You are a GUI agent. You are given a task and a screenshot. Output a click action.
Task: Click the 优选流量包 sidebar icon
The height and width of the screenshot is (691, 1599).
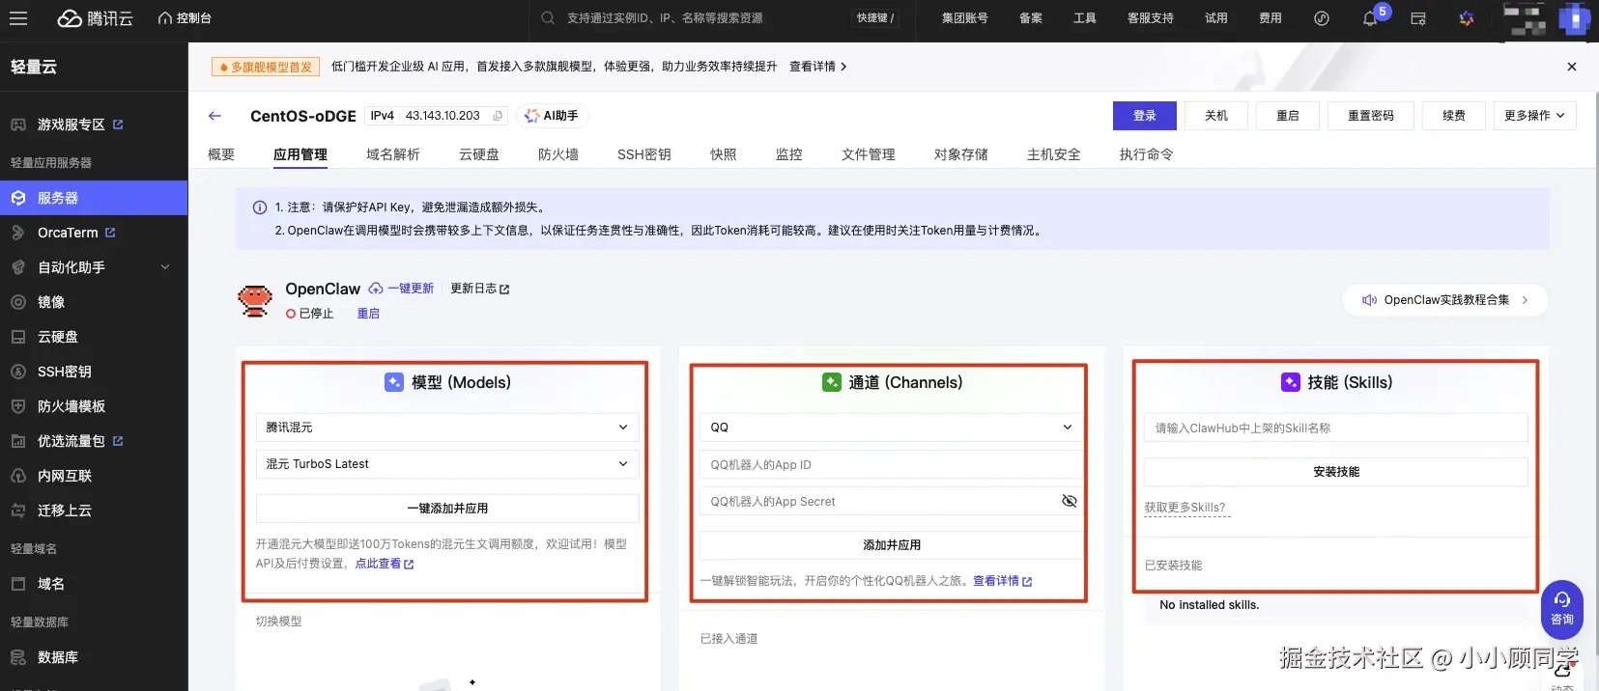point(18,441)
